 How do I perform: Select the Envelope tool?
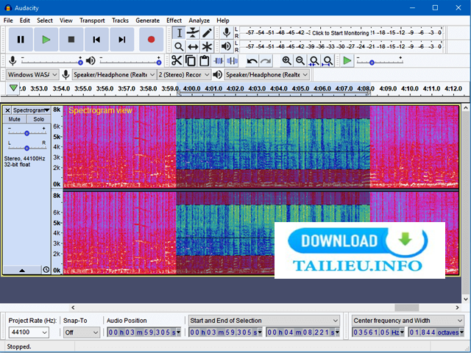tap(193, 32)
